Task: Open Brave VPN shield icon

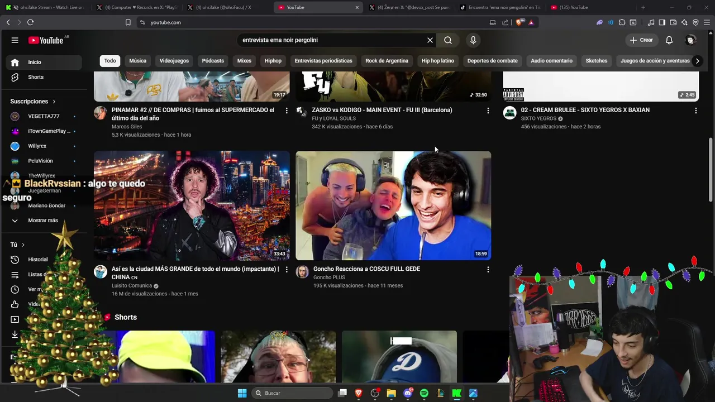Action: coord(695,22)
